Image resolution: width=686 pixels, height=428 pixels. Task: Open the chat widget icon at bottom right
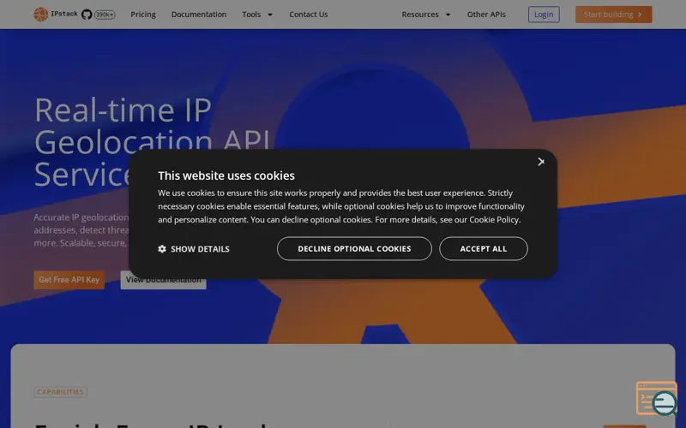(x=657, y=399)
